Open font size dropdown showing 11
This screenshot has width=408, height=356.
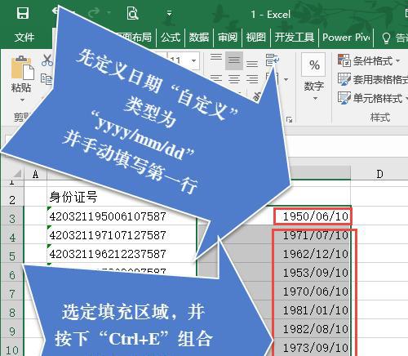pos(193,60)
